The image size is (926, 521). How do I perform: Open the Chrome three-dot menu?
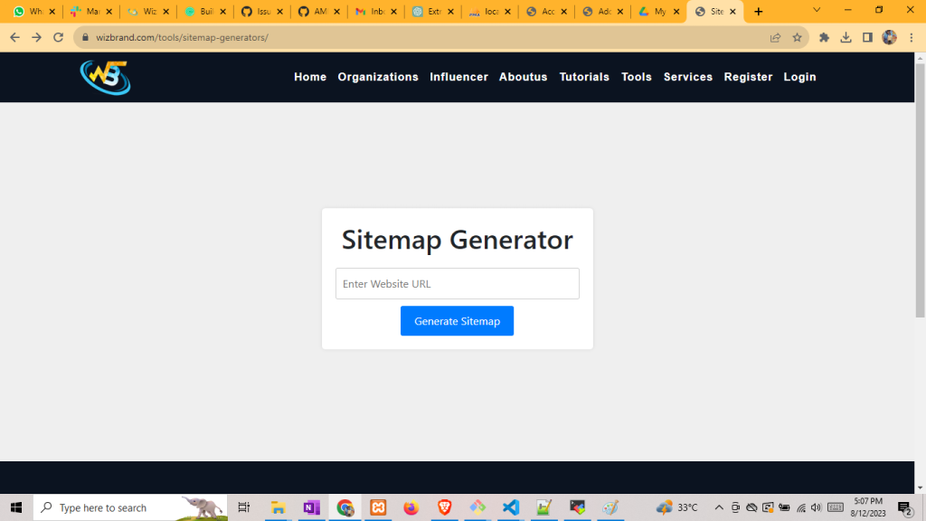[911, 38]
